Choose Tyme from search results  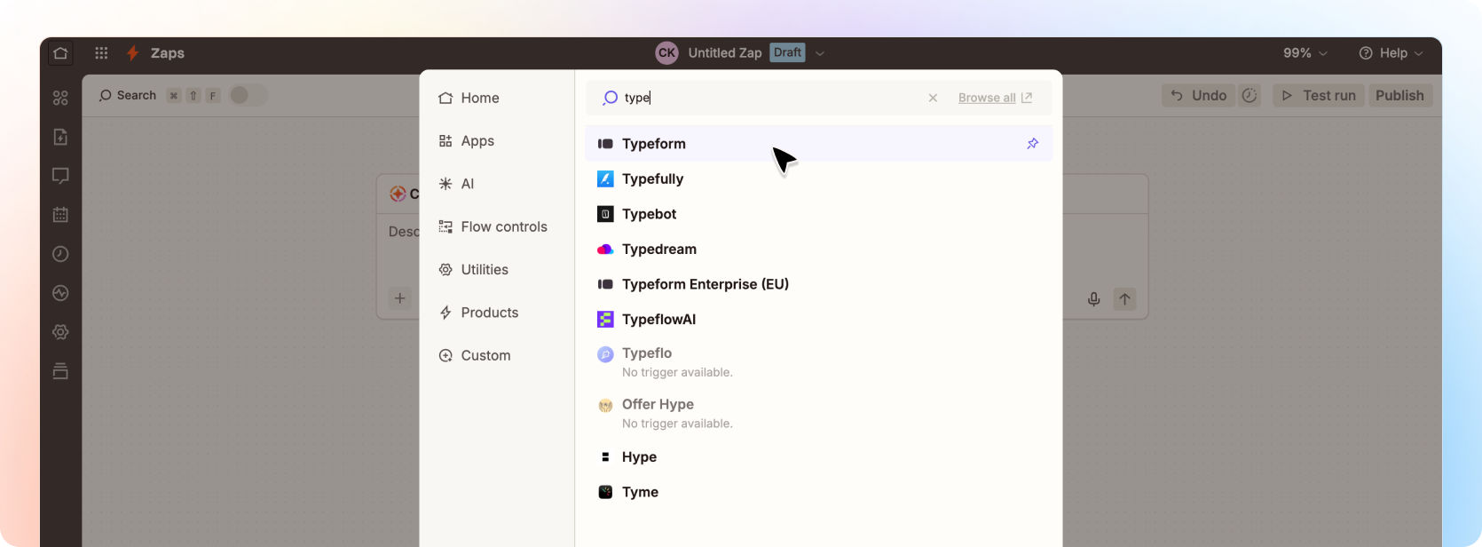pyautogui.click(x=818, y=492)
